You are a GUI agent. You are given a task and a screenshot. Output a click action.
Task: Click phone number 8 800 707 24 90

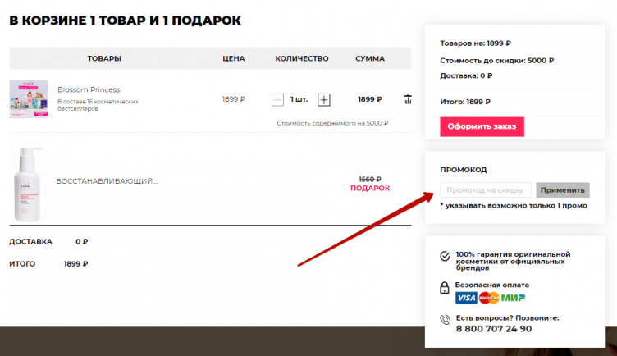tap(494, 329)
